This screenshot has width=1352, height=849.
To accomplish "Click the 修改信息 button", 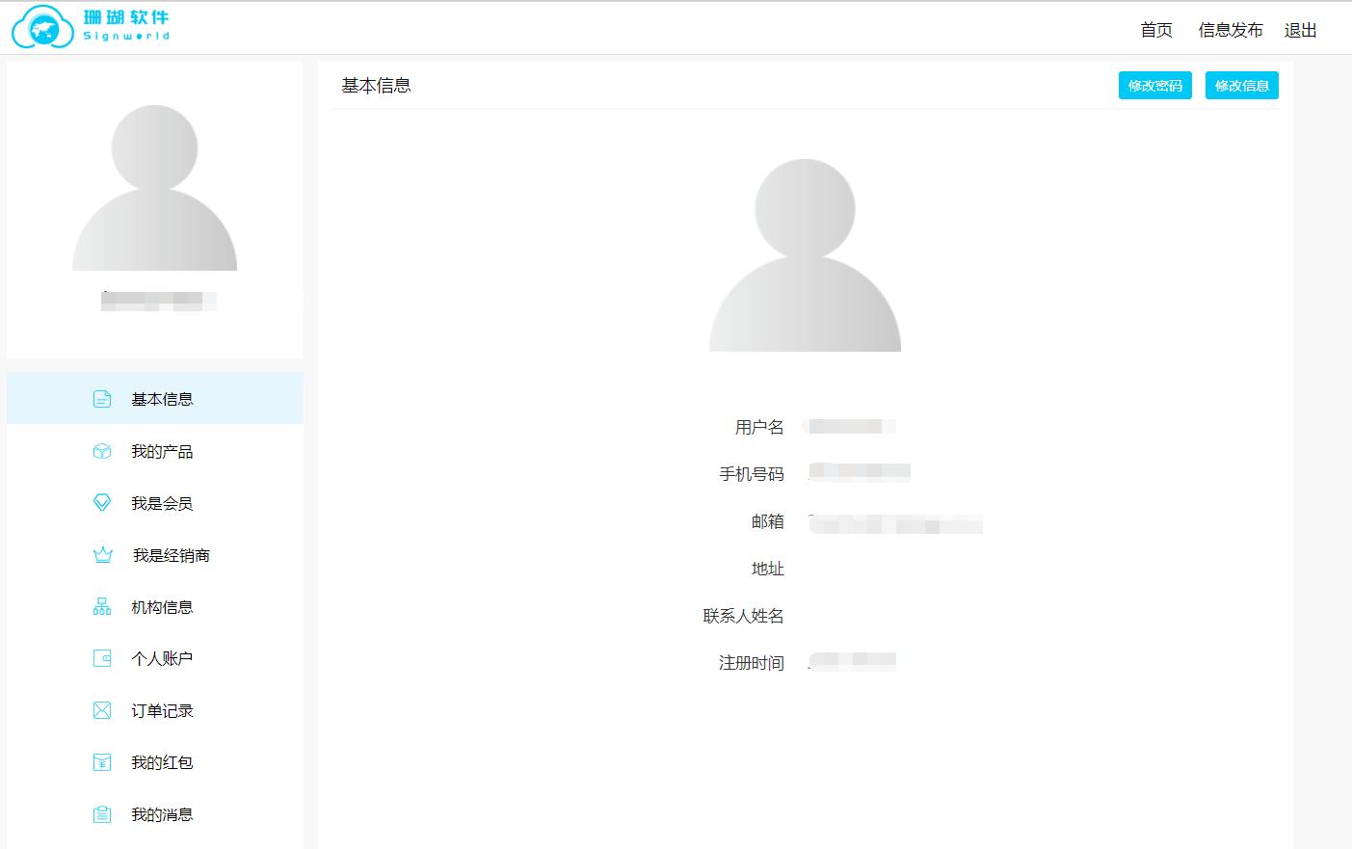I will click(x=1241, y=85).
